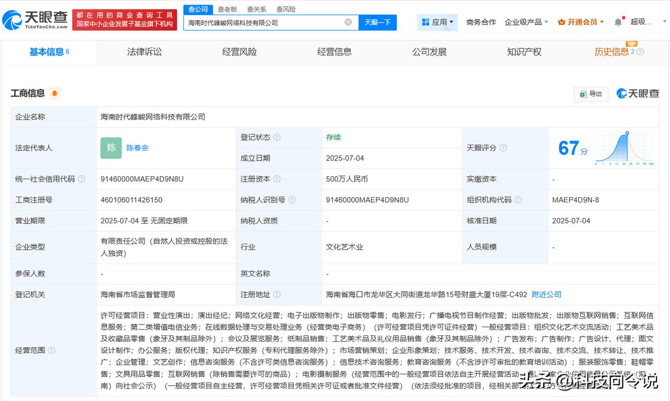Click 附近公司 link by address

pos(546,295)
